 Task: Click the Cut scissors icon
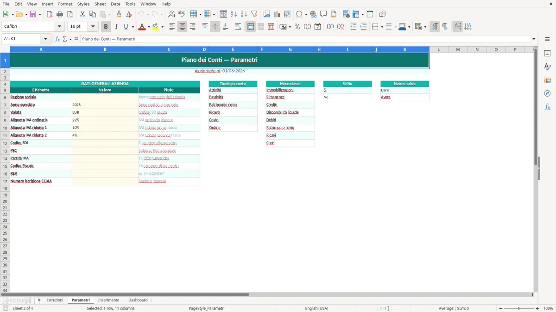pyautogui.click(x=82, y=14)
